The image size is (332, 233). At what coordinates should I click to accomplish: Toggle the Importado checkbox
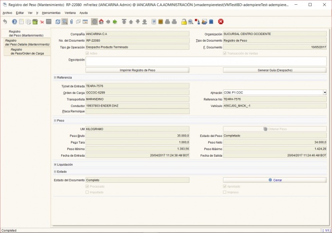87,192
